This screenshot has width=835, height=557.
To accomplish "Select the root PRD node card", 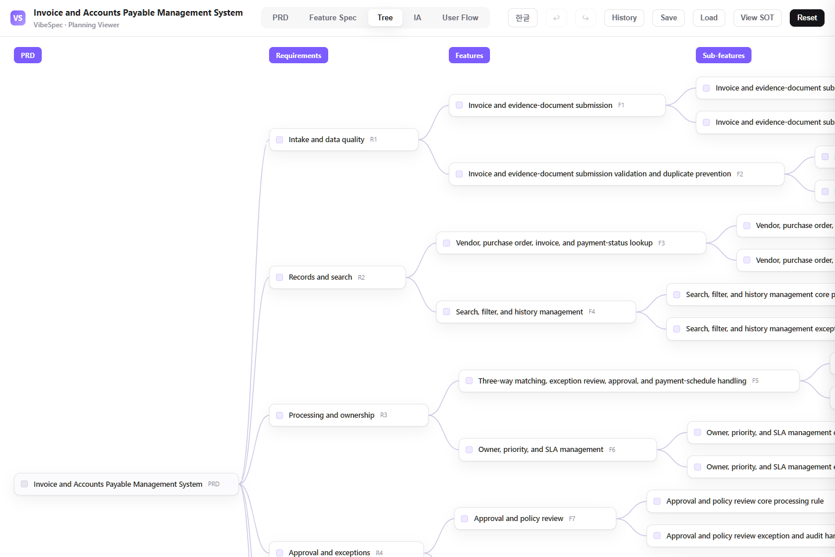I will point(126,484).
